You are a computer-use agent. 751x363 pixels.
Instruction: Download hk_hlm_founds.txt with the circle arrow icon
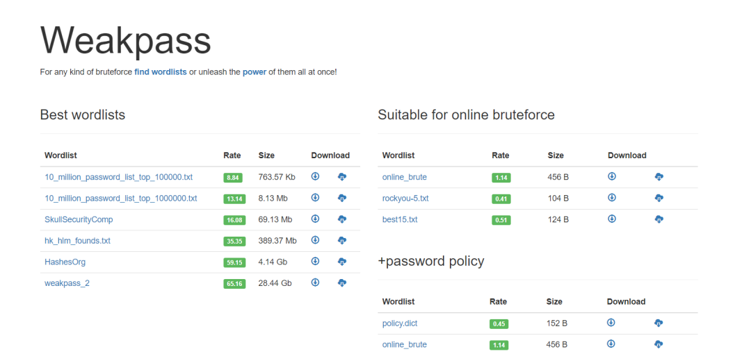pos(315,239)
